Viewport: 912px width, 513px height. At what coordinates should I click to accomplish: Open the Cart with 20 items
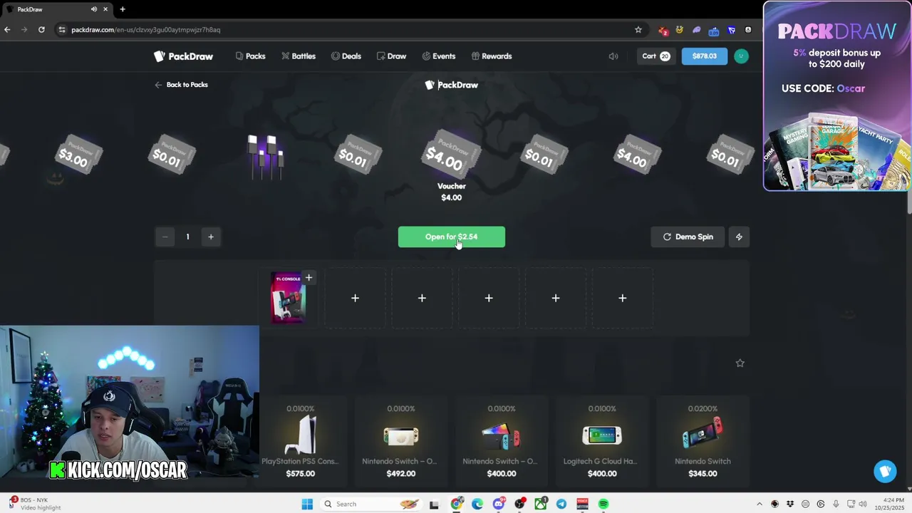[656, 56]
